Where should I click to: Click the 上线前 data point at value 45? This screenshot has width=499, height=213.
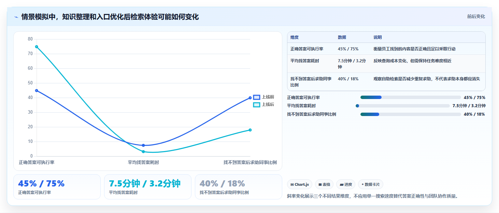pyautogui.click(x=37, y=91)
